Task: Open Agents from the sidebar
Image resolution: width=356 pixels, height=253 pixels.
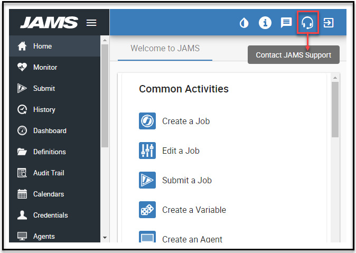Action: coord(55,235)
